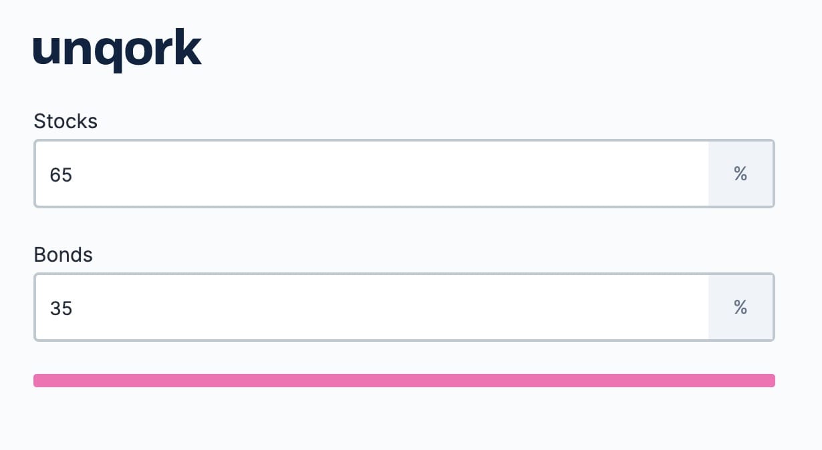Focus the Bonds percentage input field
This screenshot has height=450, width=822.
(x=372, y=307)
